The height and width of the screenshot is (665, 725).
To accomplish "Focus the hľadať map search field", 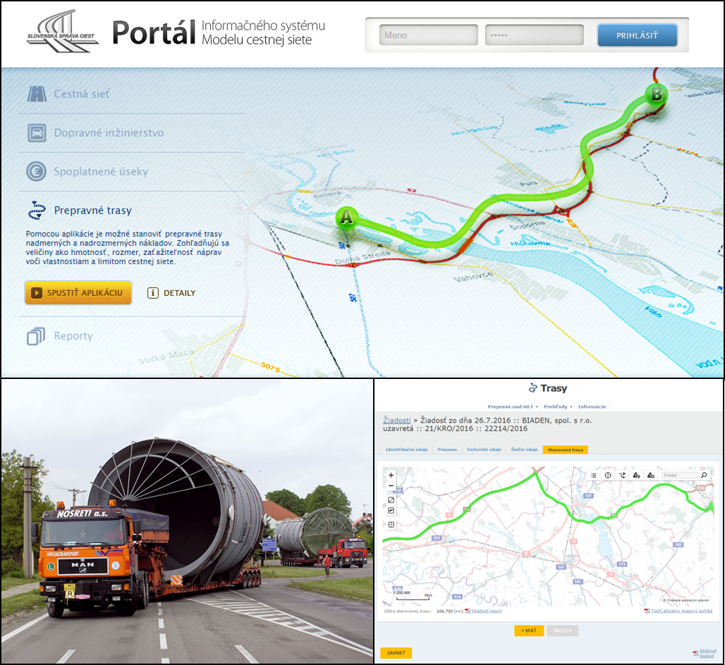I will (x=678, y=476).
